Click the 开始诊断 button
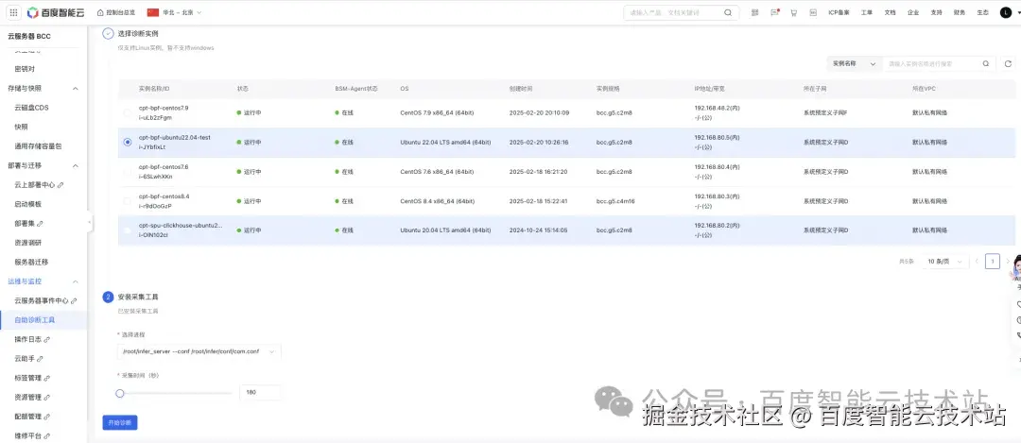 (120, 423)
